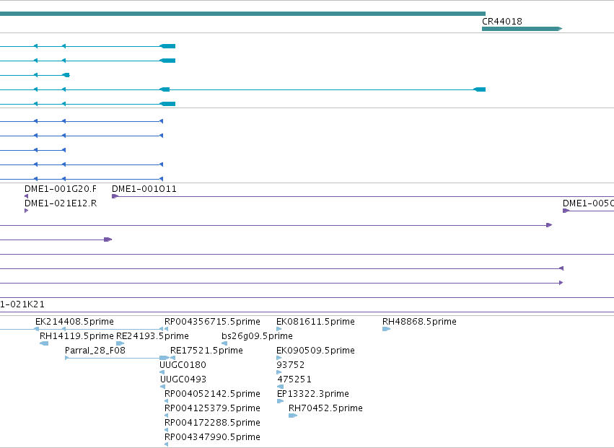Image resolution: width=614 pixels, height=448 pixels.
Task: Click the short purple arrow below DME1-021E12.R
Action: pyautogui.click(x=26, y=211)
